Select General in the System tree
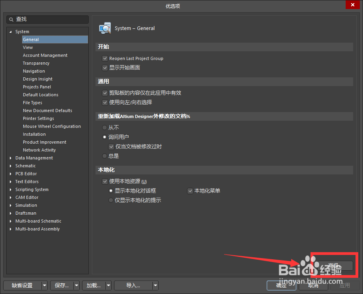Screen dimensions: 363x294 [55, 39]
